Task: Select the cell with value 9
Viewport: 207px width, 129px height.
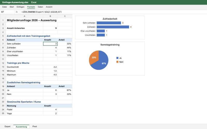Action: coord(50,28)
